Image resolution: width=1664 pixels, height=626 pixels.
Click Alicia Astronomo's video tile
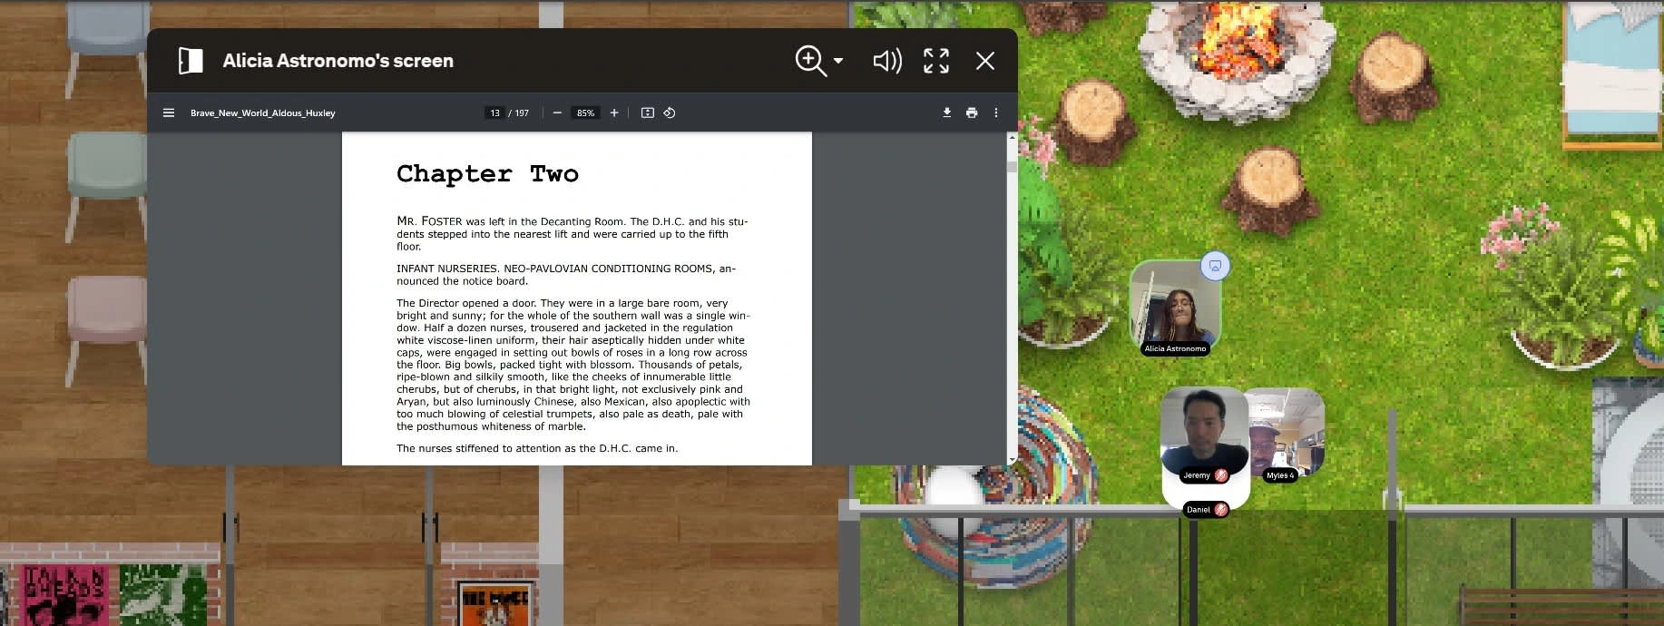tap(1175, 307)
